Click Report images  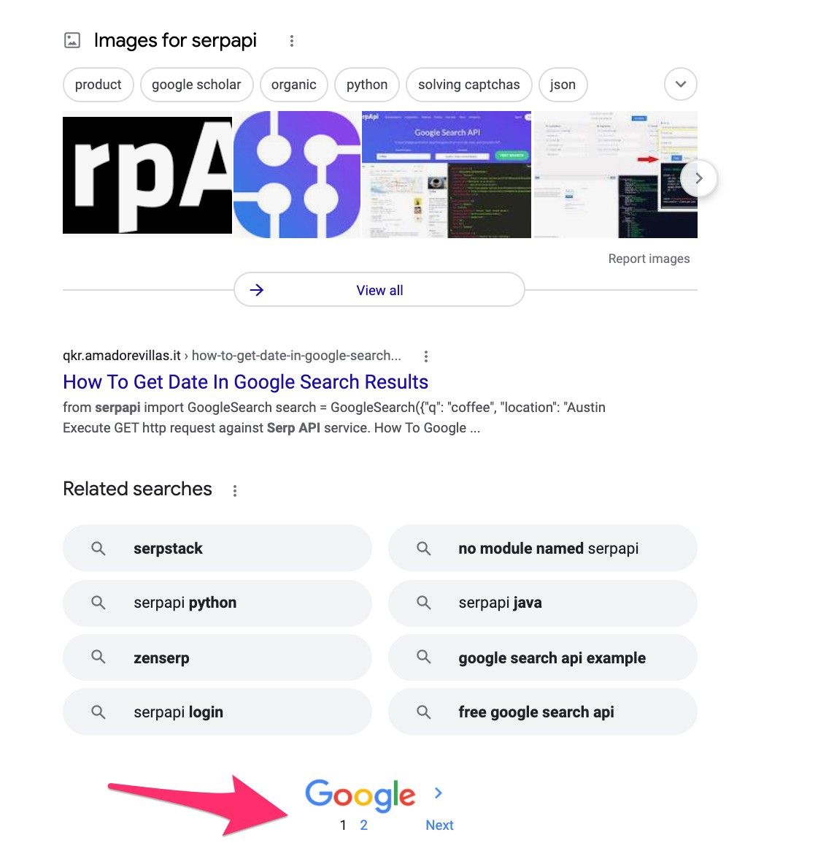tap(649, 259)
